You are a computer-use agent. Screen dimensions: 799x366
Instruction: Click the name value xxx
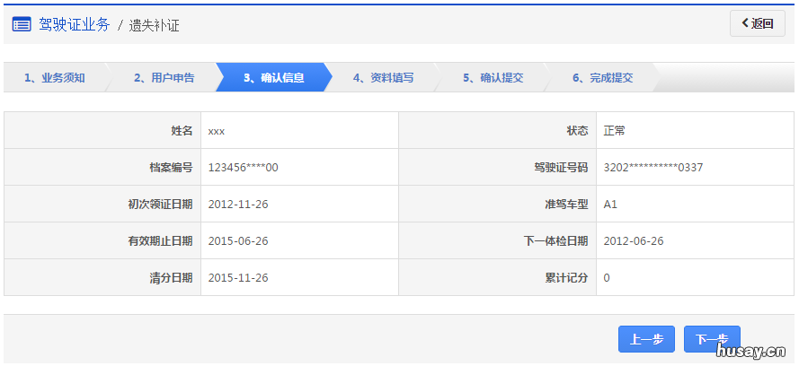[217, 131]
